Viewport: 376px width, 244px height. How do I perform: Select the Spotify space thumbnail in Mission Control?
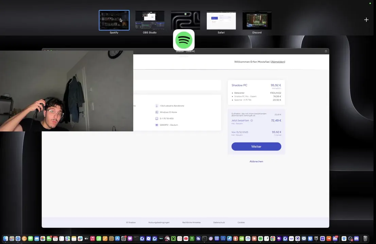[x=114, y=20]
